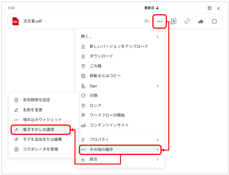
Task: Toggle the 注文書.pdf selection checkbox
Action: tap(214, 21)
